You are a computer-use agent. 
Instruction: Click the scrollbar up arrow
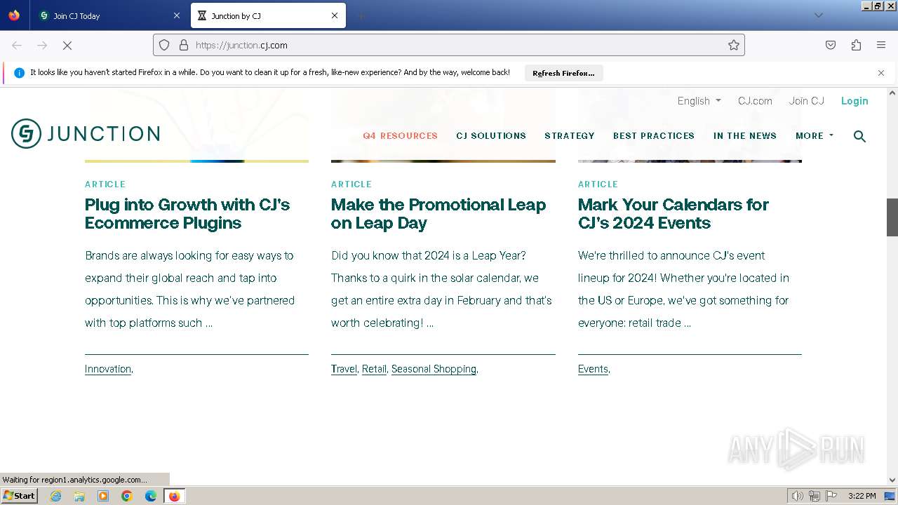pos(892,93)
